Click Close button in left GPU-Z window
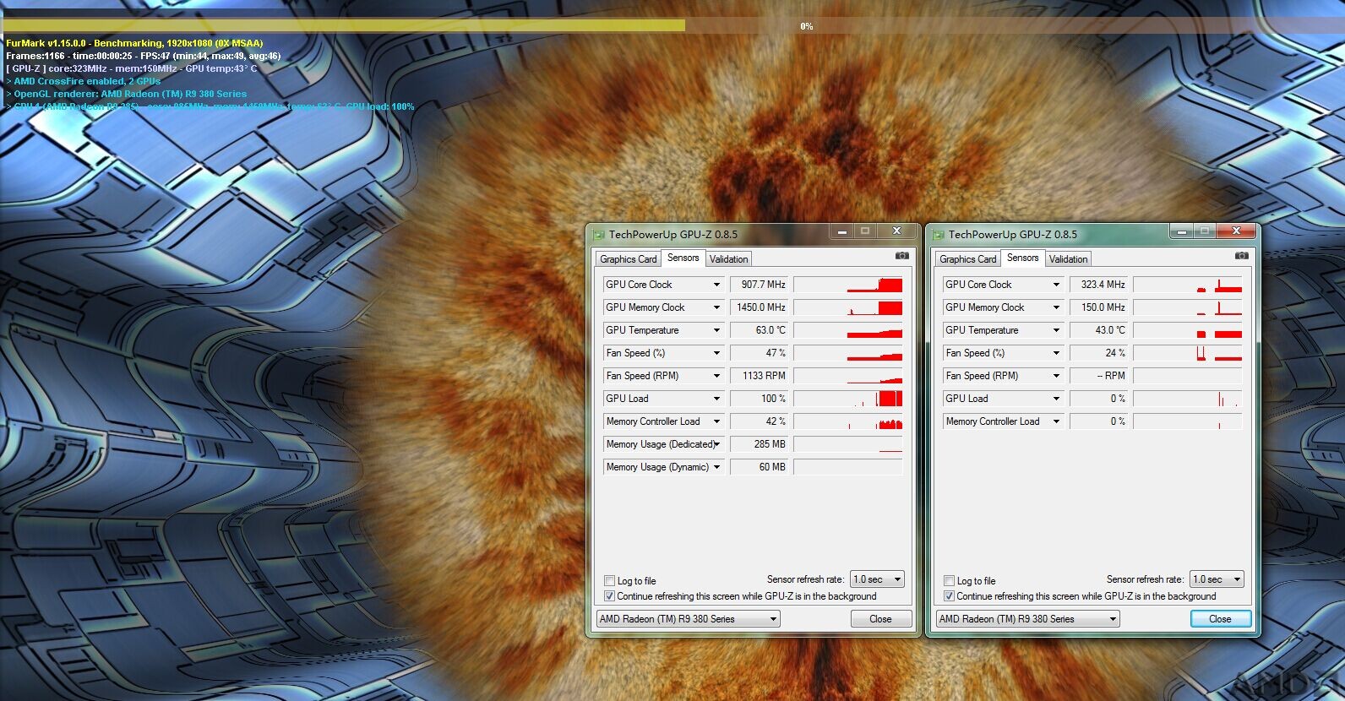 coord(880,619)
